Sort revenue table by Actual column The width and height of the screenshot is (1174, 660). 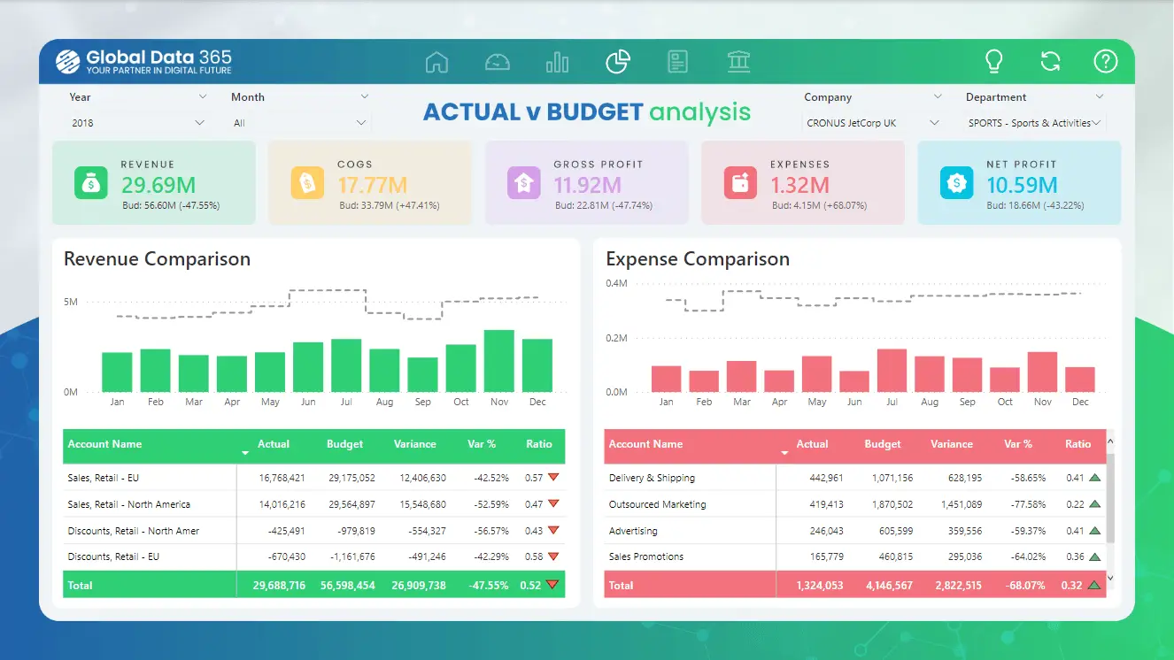274,444
